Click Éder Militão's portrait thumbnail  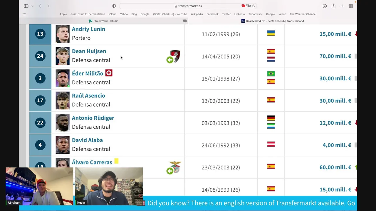(x=63, y=78)
